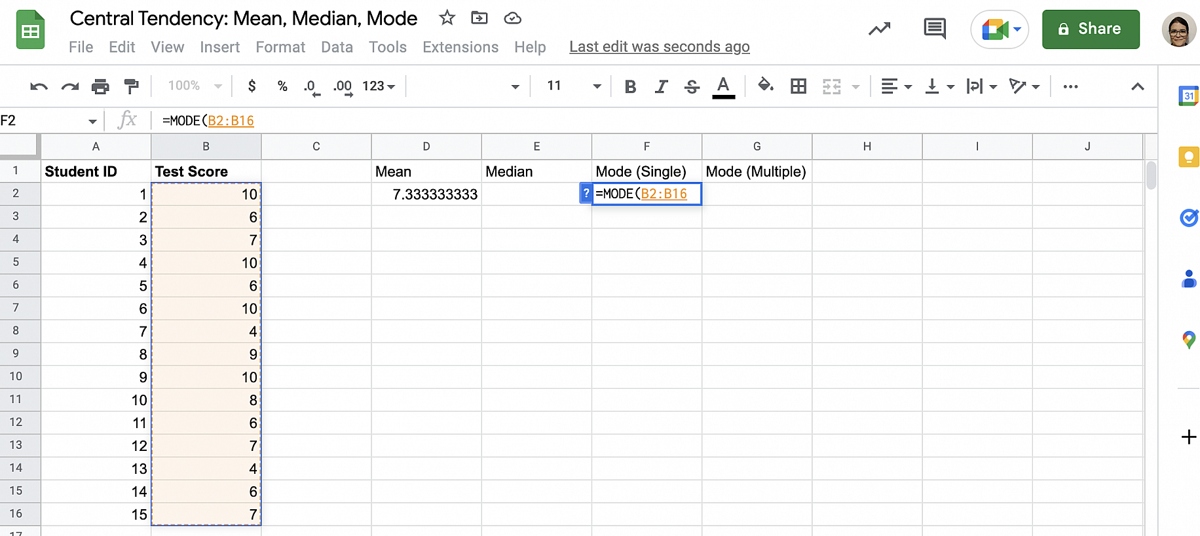Toggle bold formatting

[630, 86]
